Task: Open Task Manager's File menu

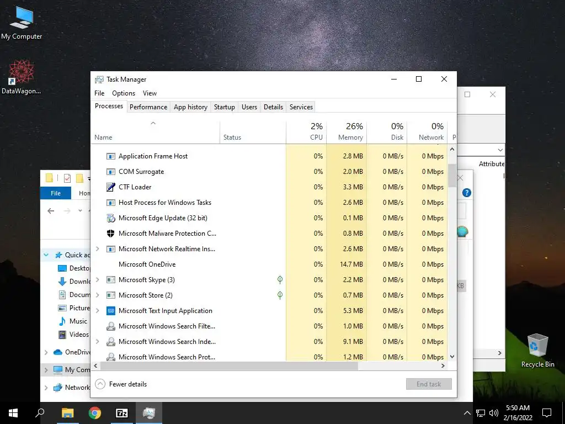Action: pyautogui.click(x=99, y=93)
